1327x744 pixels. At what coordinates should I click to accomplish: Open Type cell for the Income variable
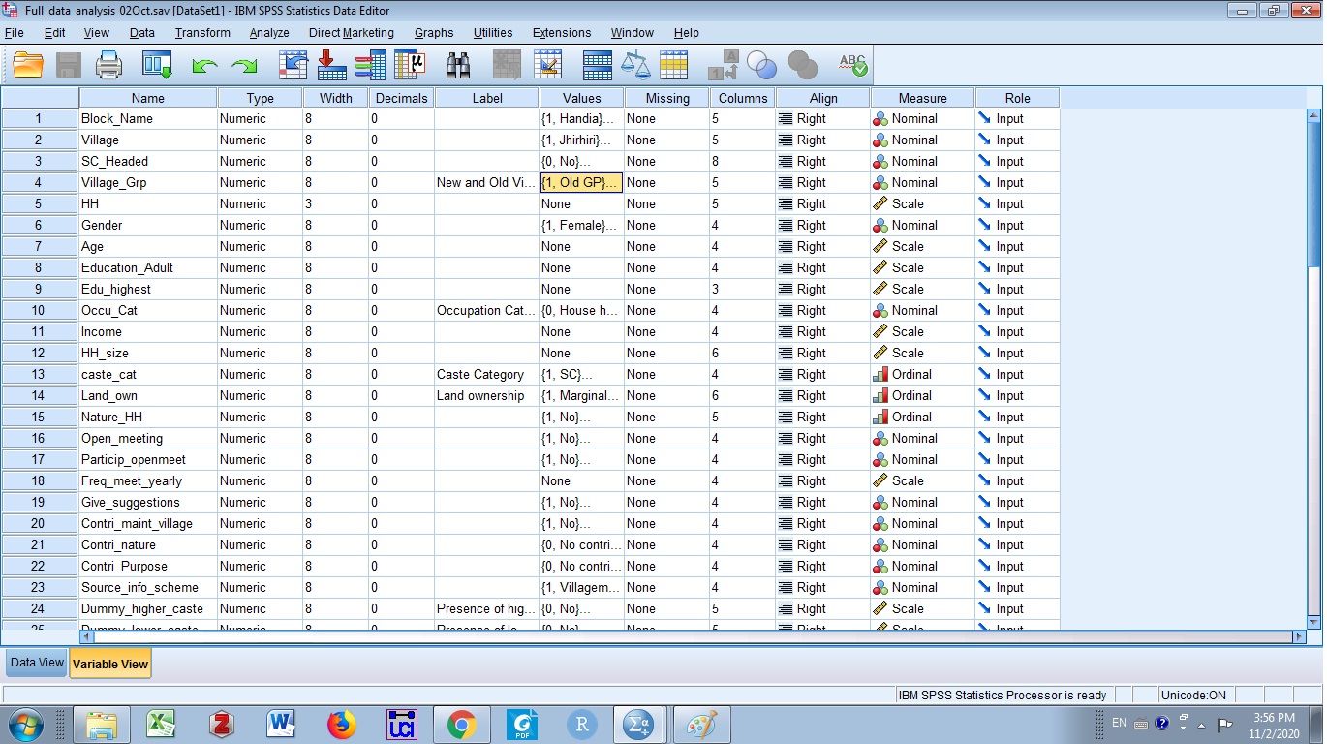tap(260, 331)
